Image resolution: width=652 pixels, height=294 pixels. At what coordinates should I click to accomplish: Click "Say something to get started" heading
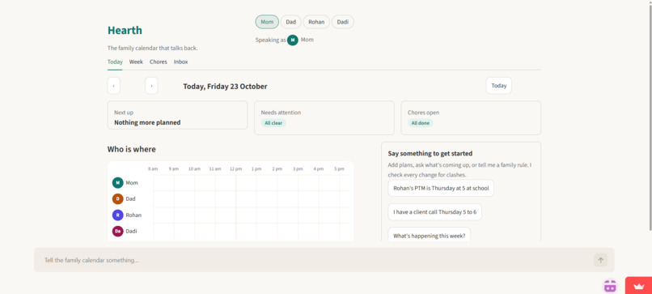pos(430,154)
